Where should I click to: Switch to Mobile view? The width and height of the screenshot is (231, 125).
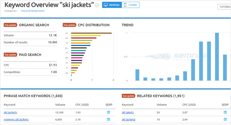131,5
